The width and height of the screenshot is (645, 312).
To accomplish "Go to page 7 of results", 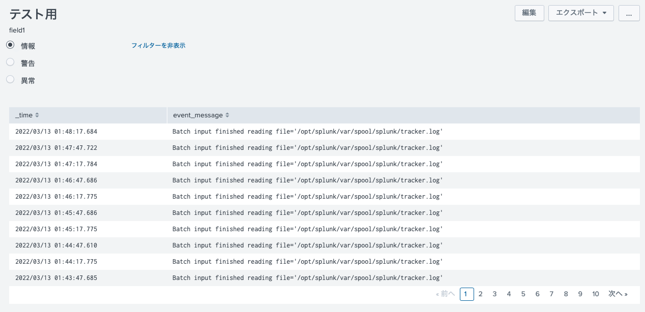I will click(551, 294).
